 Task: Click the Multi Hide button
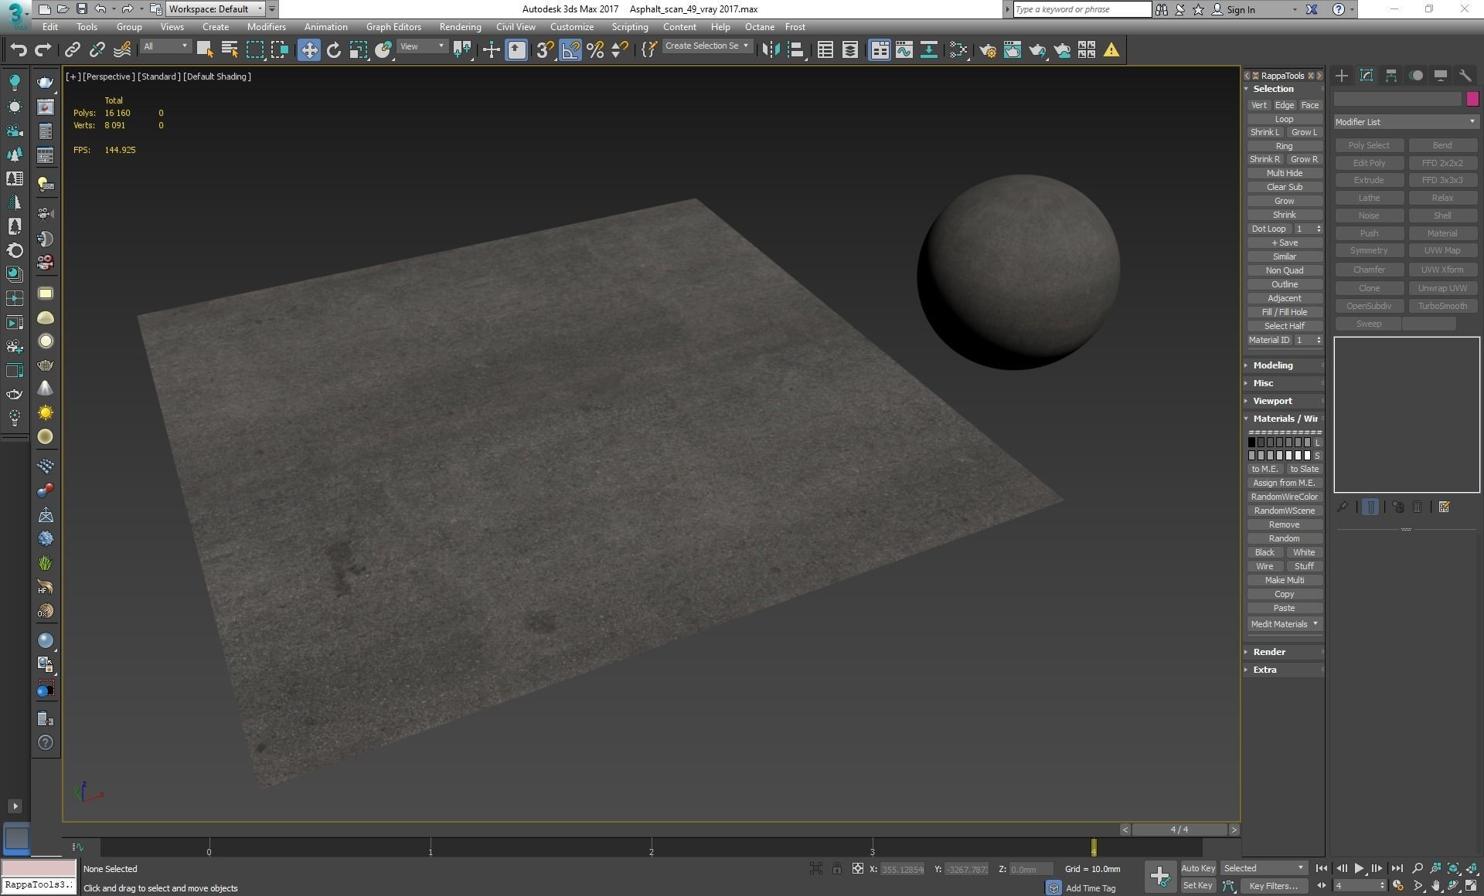1285,173
